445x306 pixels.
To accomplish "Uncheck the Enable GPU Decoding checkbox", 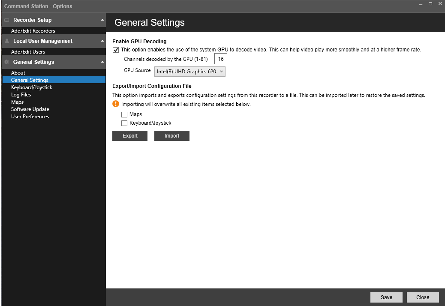I will [x=116, y=50].
